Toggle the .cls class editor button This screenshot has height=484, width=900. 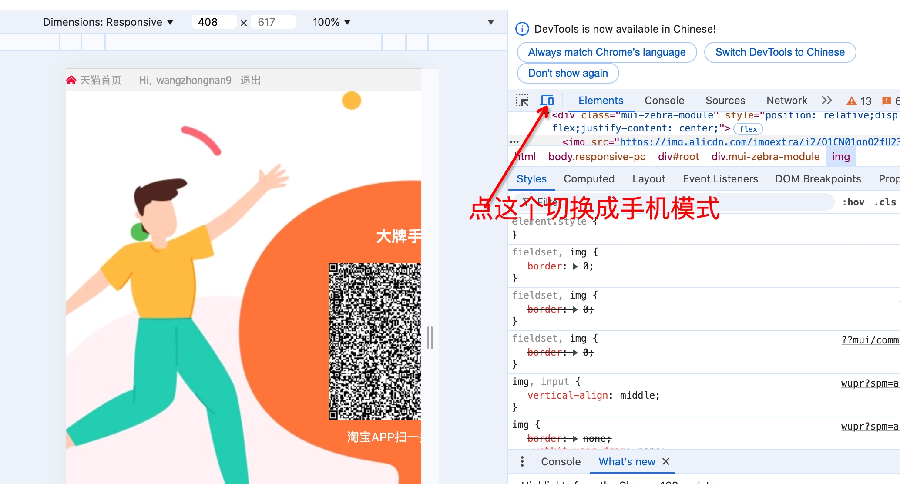point(885,202)
